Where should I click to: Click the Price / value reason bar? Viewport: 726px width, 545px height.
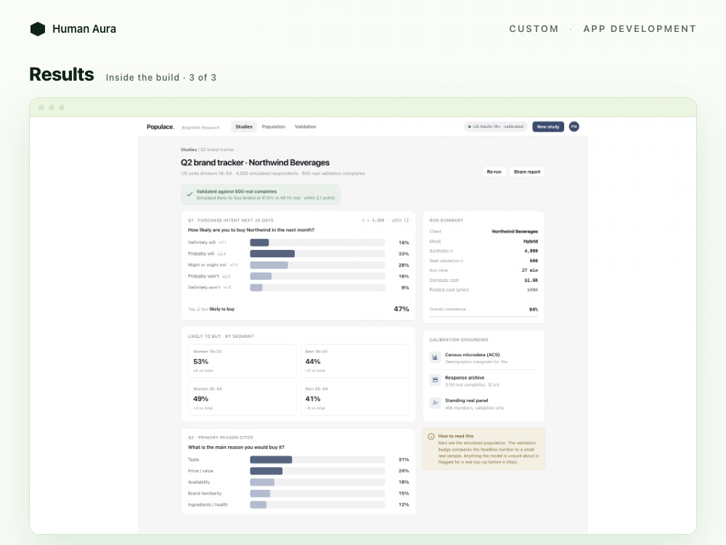(317, 471)
